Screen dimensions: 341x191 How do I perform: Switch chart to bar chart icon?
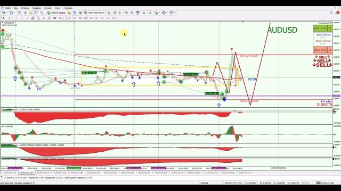(109, 13)
